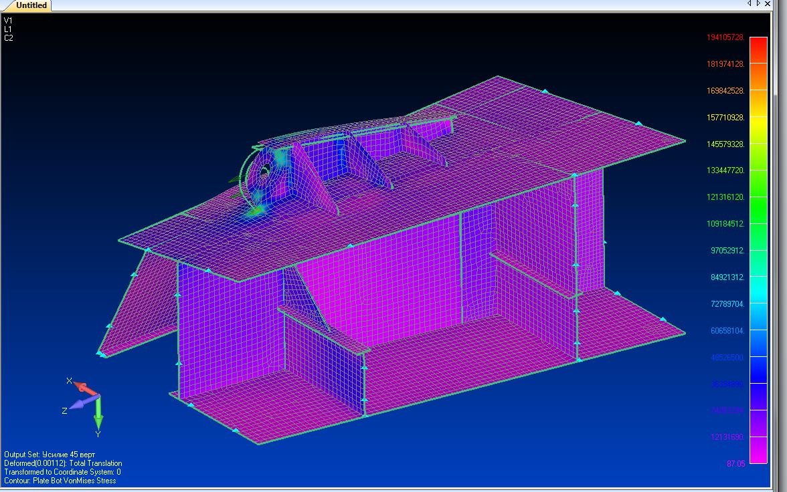Screen dimensions: 787x492
Task: Click the legend value 60658104.
Action: 727,330
